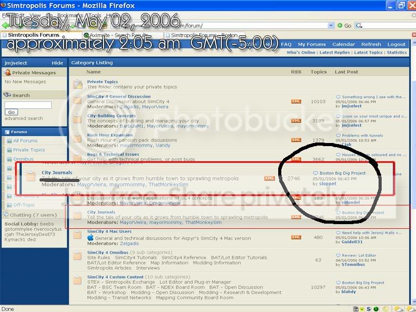Viewport: 416px width, 312px height.
Task: Open moderator profile Zelgadis under Mac Users
Action: tap(129, 243)
